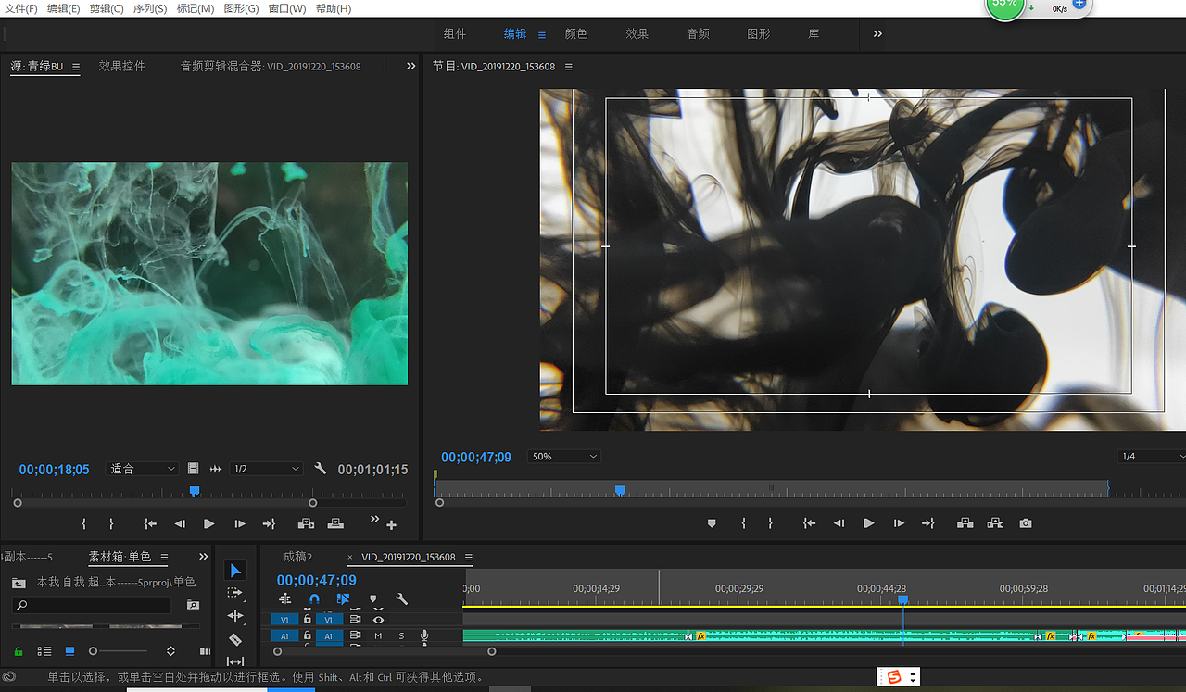
Task: Open the Source monitor button editor plus
Action: tap(392, 525)
